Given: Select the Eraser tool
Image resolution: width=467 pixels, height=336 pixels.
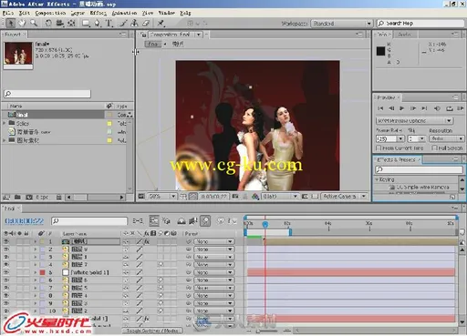Looking at the screenshot, I should coord(146,23).
